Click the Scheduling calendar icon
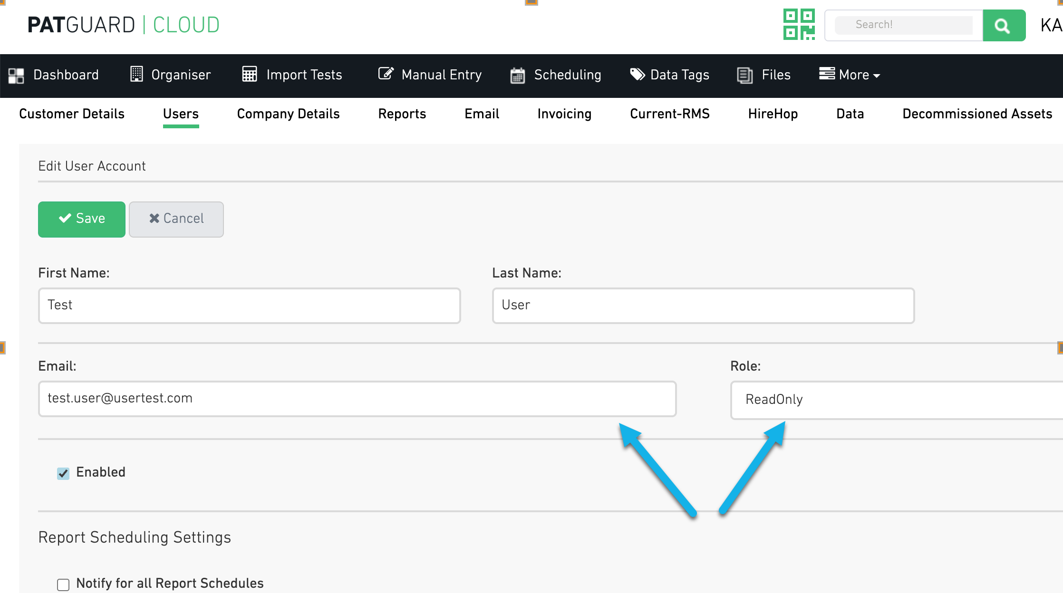 518,75
